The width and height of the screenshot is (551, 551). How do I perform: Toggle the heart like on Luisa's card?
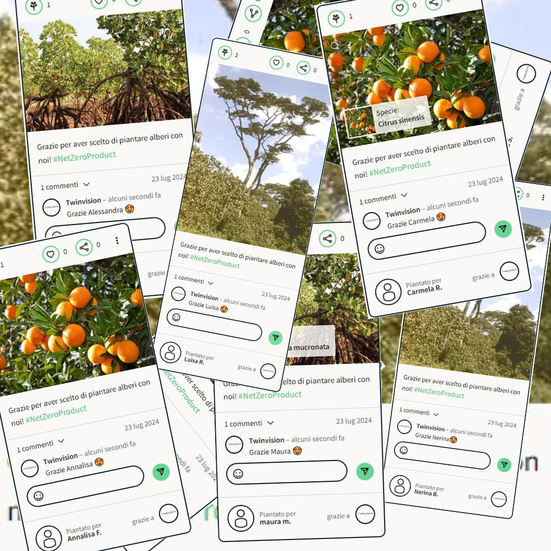click(x=277, y=62)
